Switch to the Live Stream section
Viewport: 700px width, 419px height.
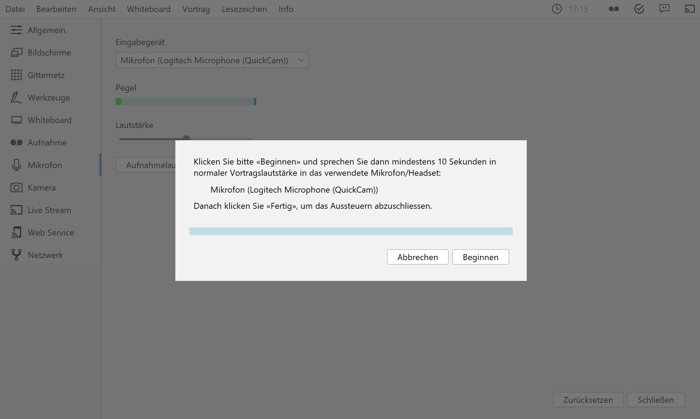49,210
